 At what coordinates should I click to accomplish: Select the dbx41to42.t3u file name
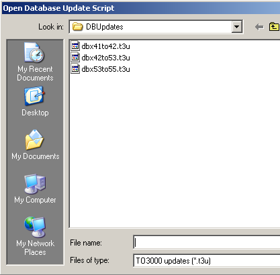(105, 46)
